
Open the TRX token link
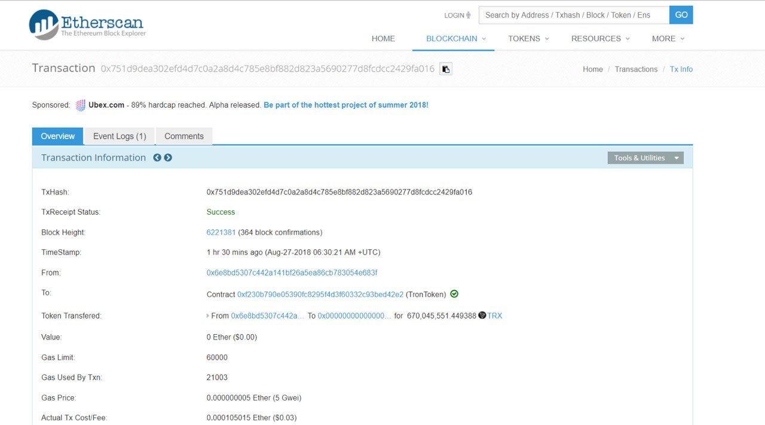pyautogui.click(x=495, y=316)
